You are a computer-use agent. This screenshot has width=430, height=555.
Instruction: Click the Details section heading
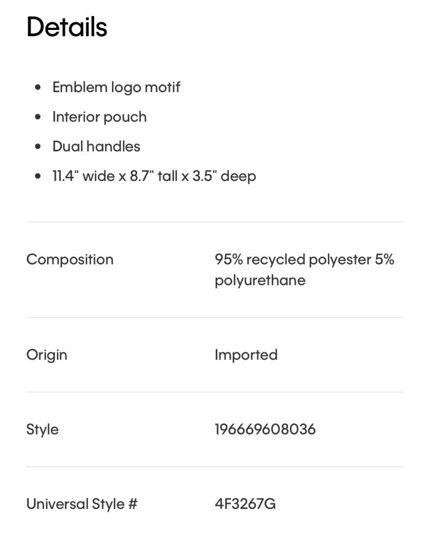point(66,27)
